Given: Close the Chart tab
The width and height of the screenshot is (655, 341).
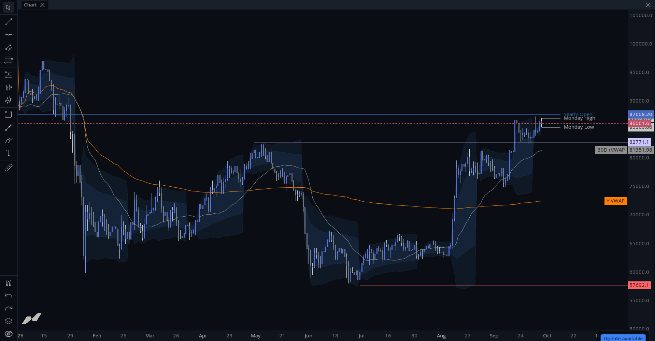Looking at the screenshot, I should point(42,5).
